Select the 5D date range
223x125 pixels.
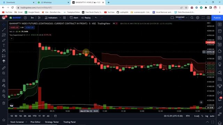(x=16, y=116)
